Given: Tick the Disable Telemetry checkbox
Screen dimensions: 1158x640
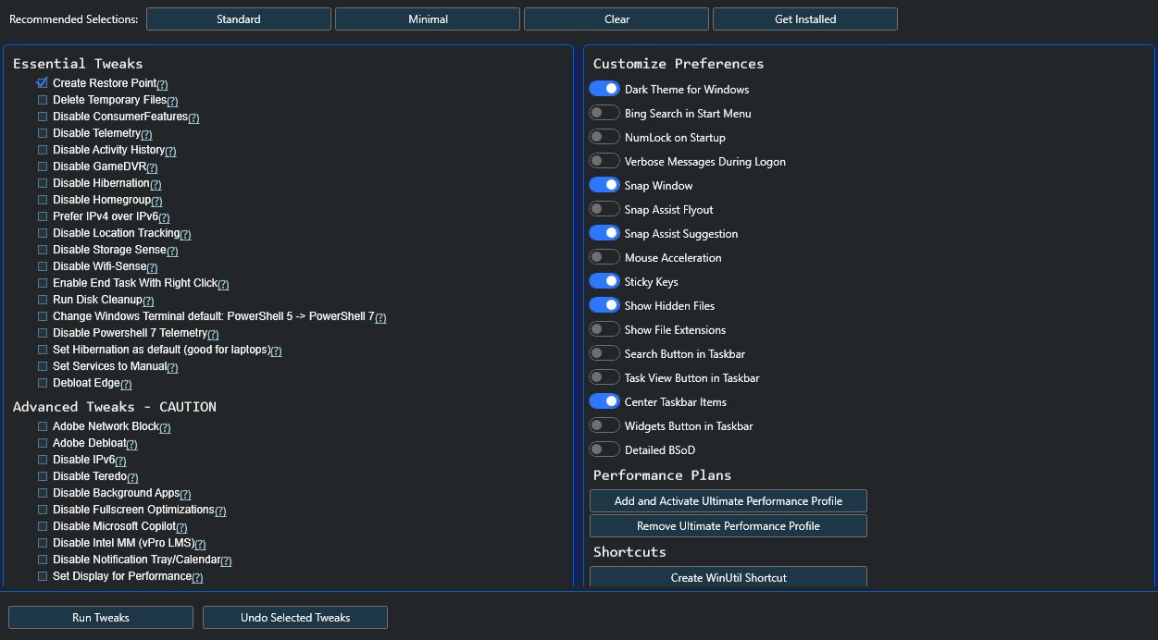Looking at the screenshot, I should pos(43,133).
